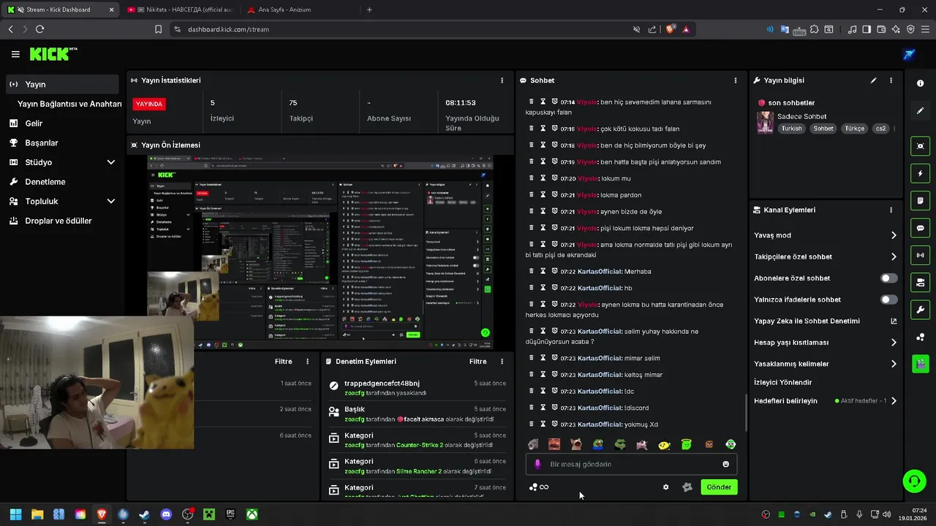
Task: Click the Brave Shields icon in address bar
Action: [670, 29]
